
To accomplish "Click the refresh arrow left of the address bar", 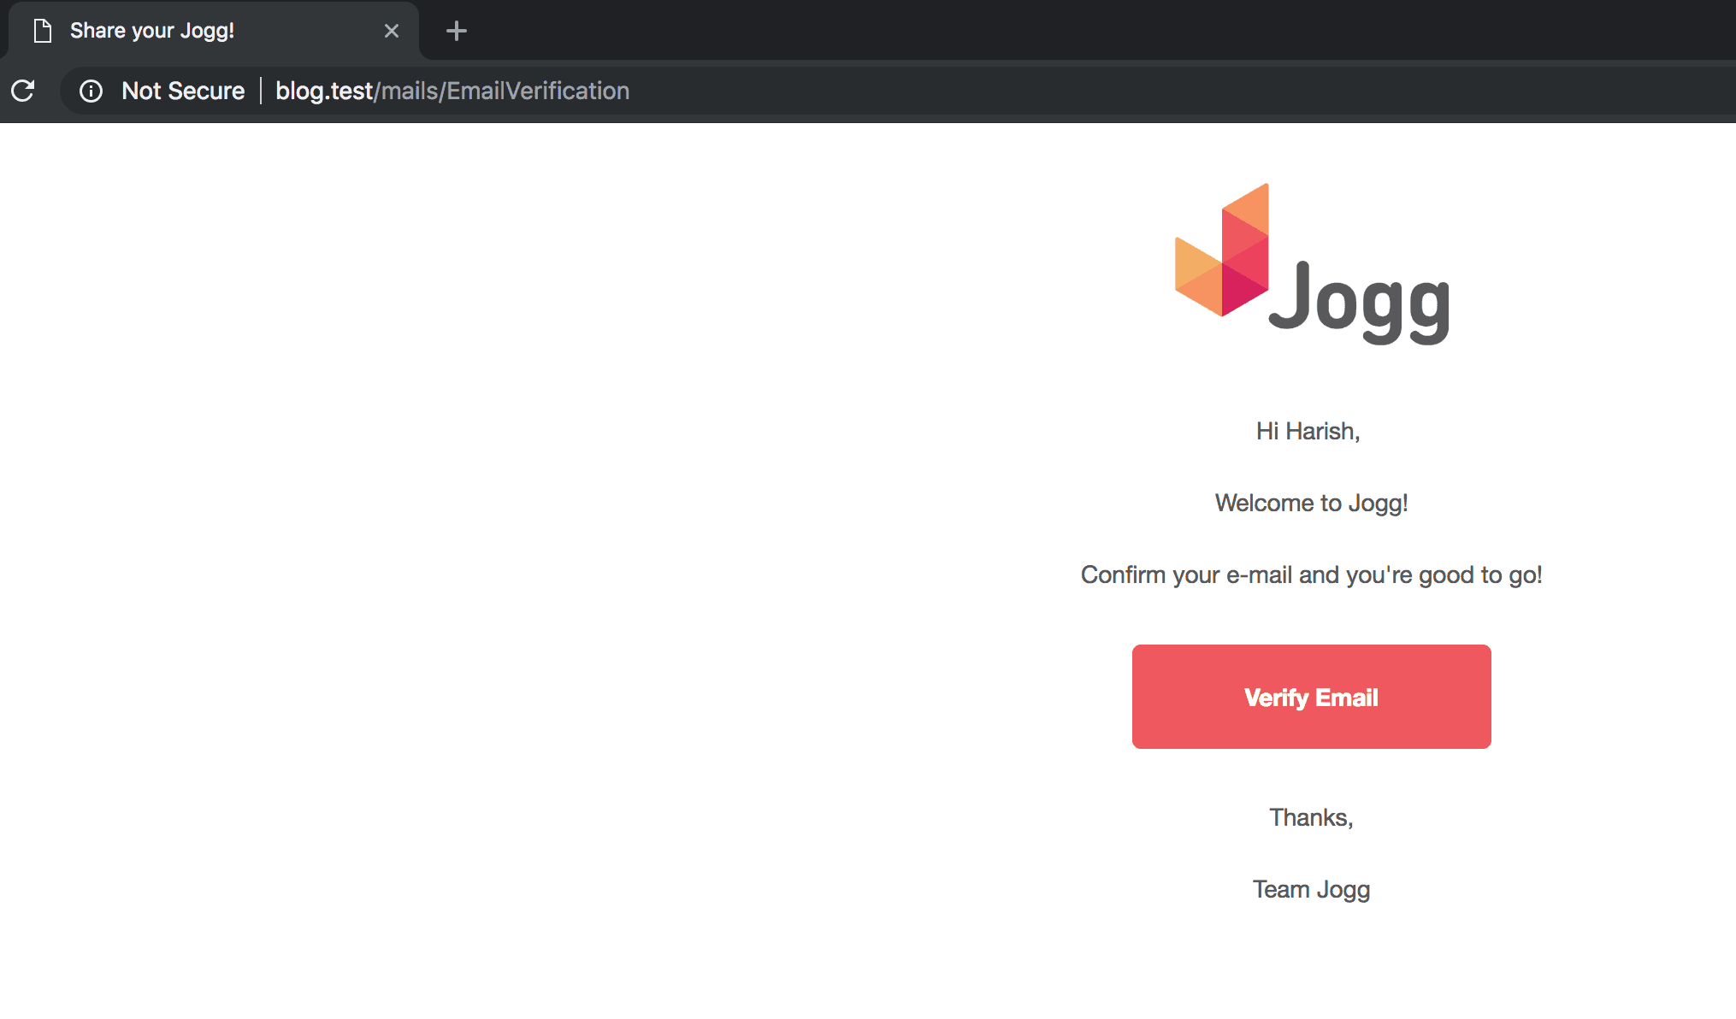I will point(23,91).
